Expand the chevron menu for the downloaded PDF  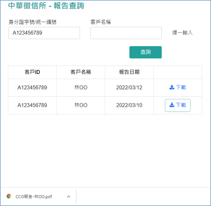coord(69,196)
